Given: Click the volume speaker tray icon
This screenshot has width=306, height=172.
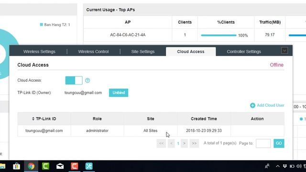Looking at the screenshot, I should click(299, 166).
